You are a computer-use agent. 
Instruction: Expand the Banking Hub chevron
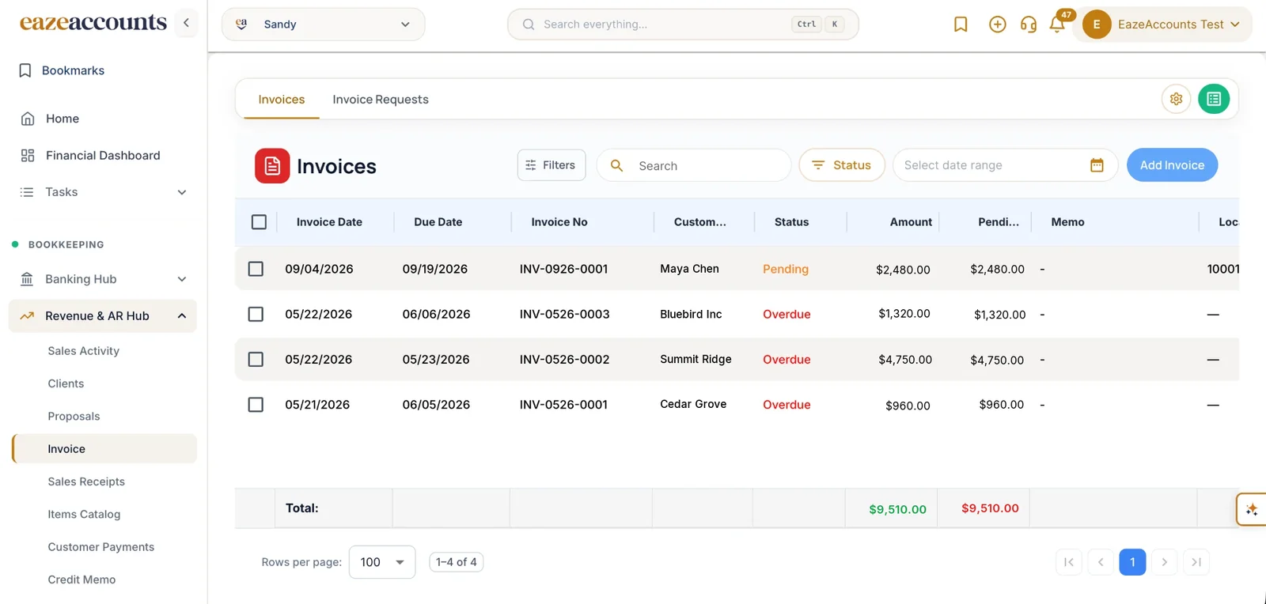click(182, 279)
